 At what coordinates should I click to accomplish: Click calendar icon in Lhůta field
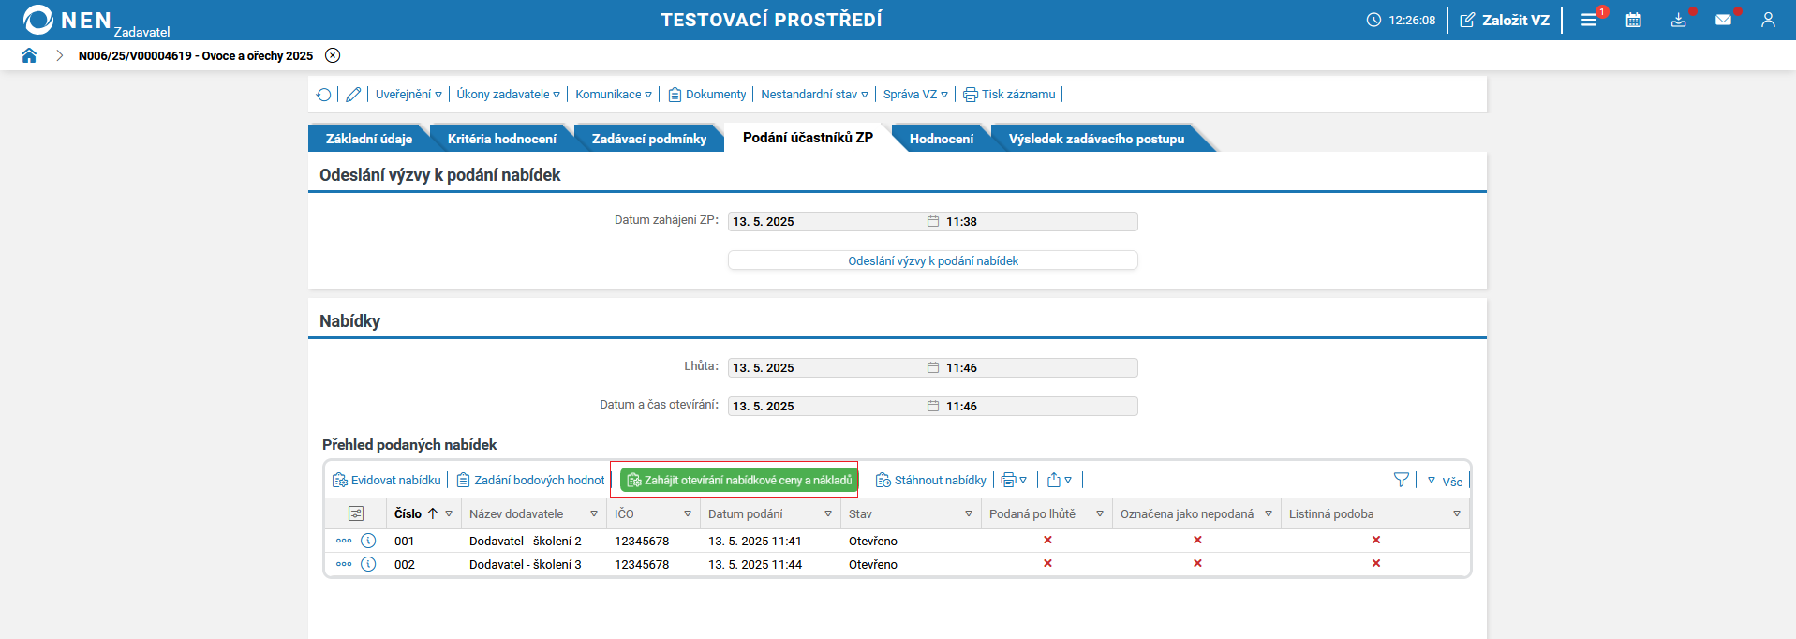(933, 367)
